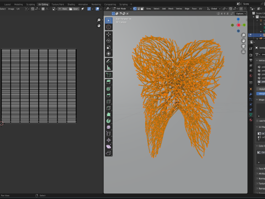This screenshot has width=265, height=199.
Task: Open 3D viewport editor type dropdown
Action: [x=108, y=9]
